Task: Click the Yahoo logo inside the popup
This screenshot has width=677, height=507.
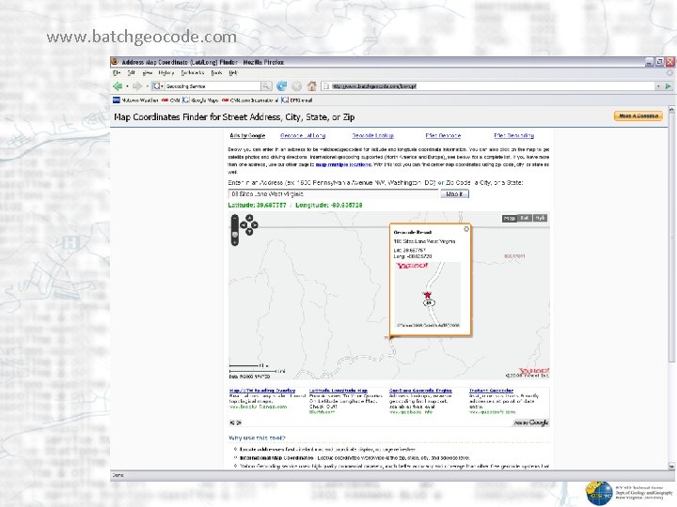Action: 412,266
